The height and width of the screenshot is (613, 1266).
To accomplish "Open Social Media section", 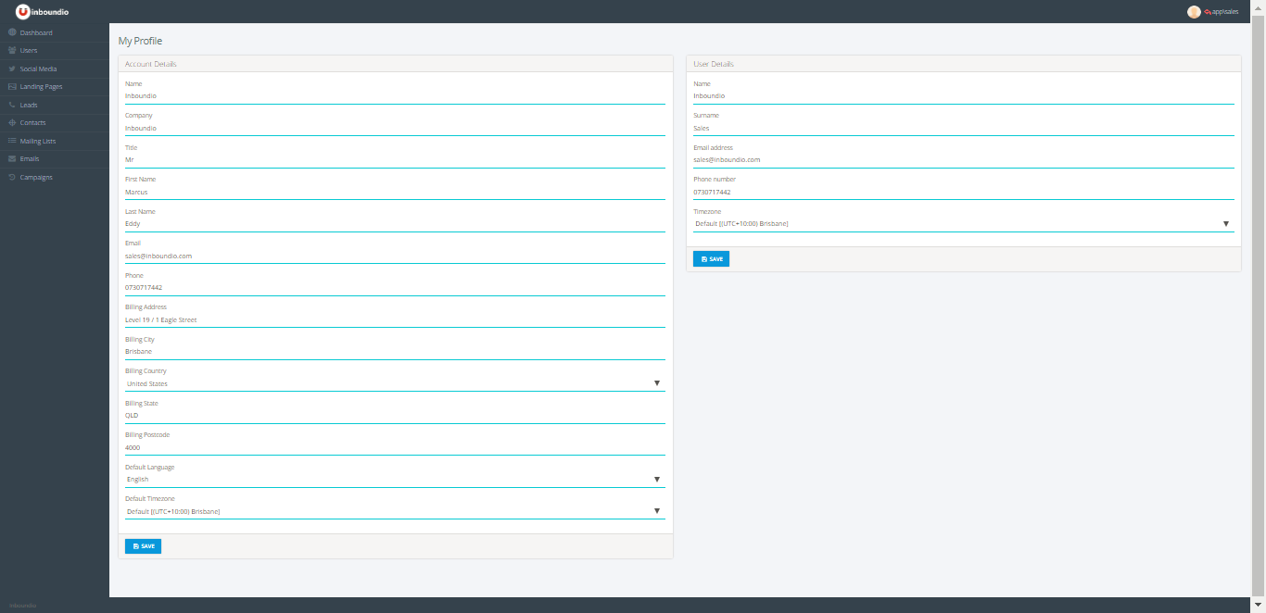I will point(55,69).
